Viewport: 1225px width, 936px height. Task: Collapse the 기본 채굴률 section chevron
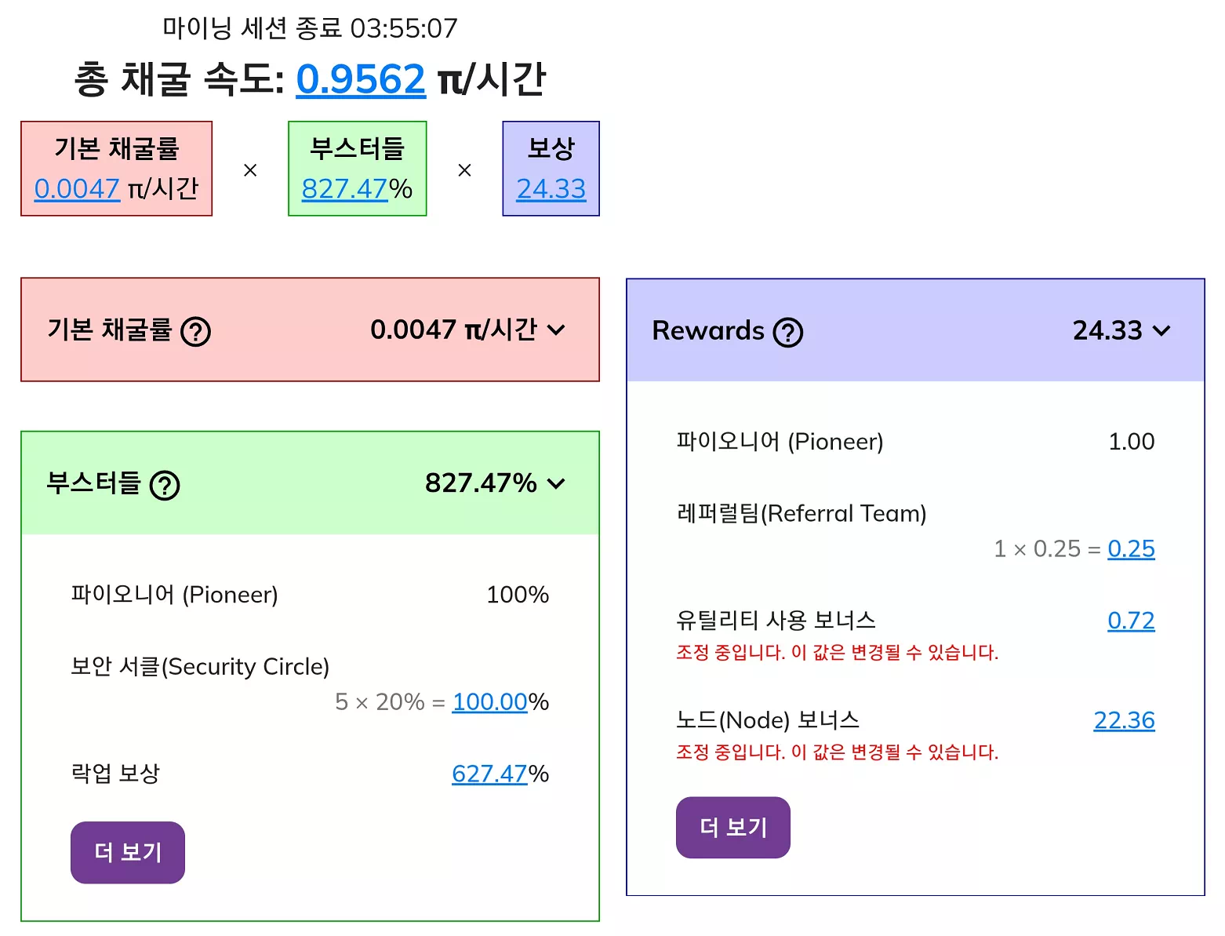[558, 330]
